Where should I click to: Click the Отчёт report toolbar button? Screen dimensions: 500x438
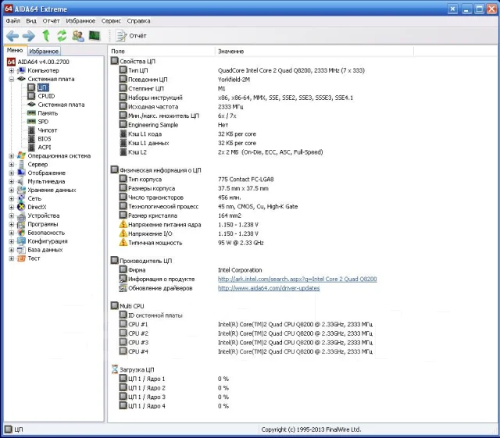pyautogui.click(x=131, y=36)
